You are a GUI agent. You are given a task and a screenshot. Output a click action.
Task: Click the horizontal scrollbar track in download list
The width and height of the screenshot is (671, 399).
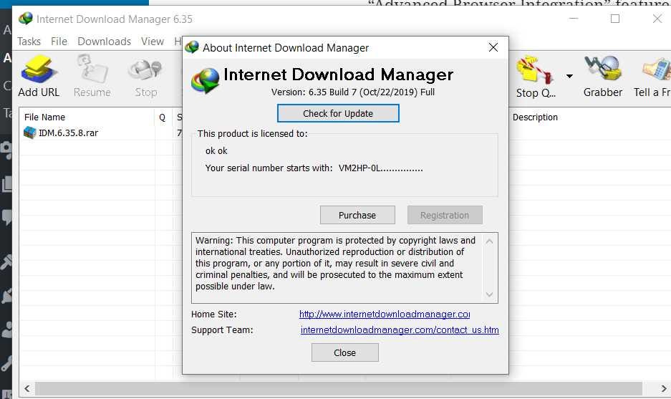339,389
